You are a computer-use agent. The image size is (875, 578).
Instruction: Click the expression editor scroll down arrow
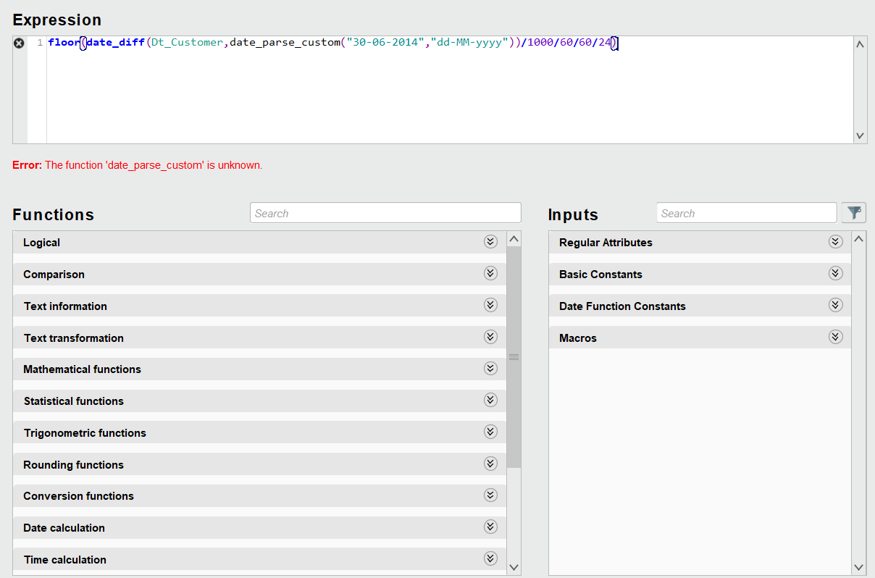pos(860,135)
